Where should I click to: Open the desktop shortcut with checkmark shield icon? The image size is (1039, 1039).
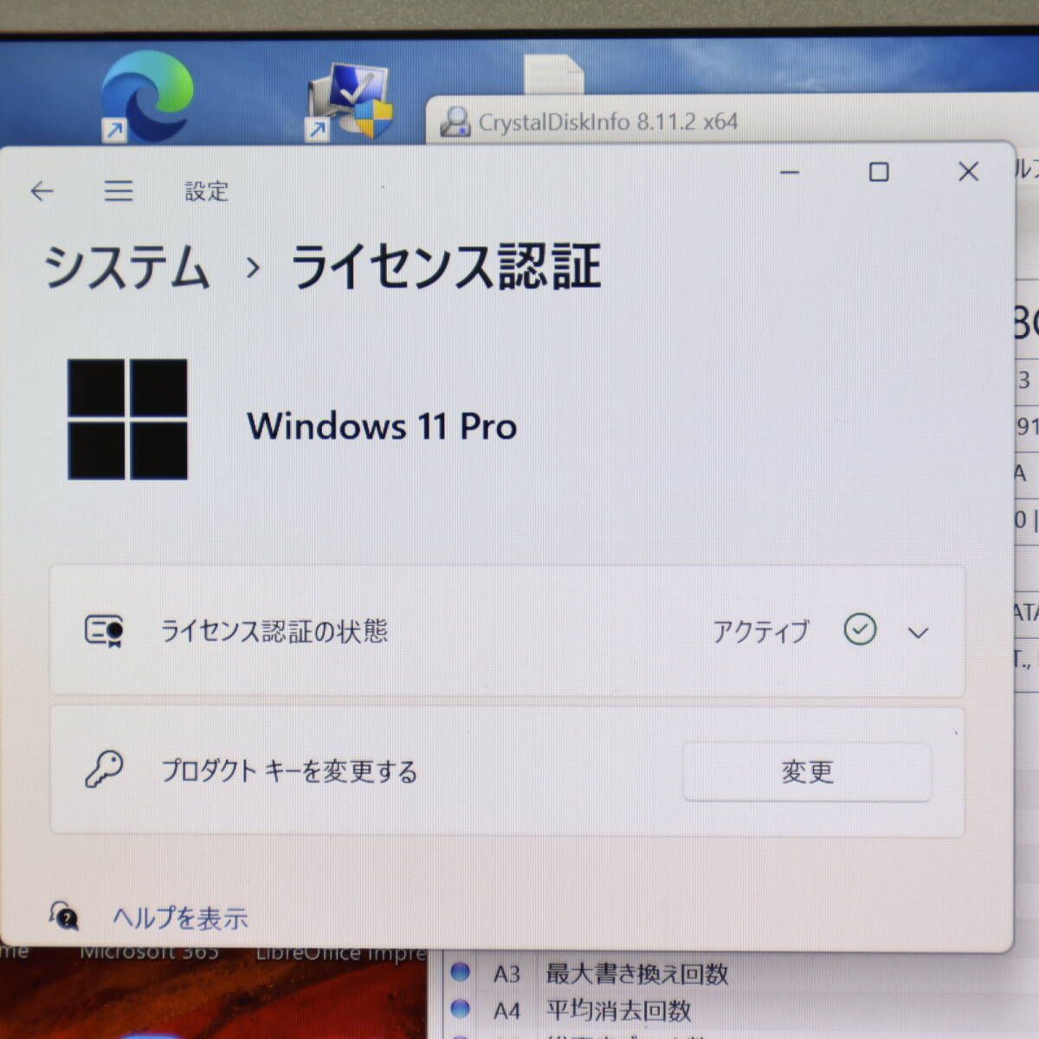pyautogui.click(x=351, y=101)
